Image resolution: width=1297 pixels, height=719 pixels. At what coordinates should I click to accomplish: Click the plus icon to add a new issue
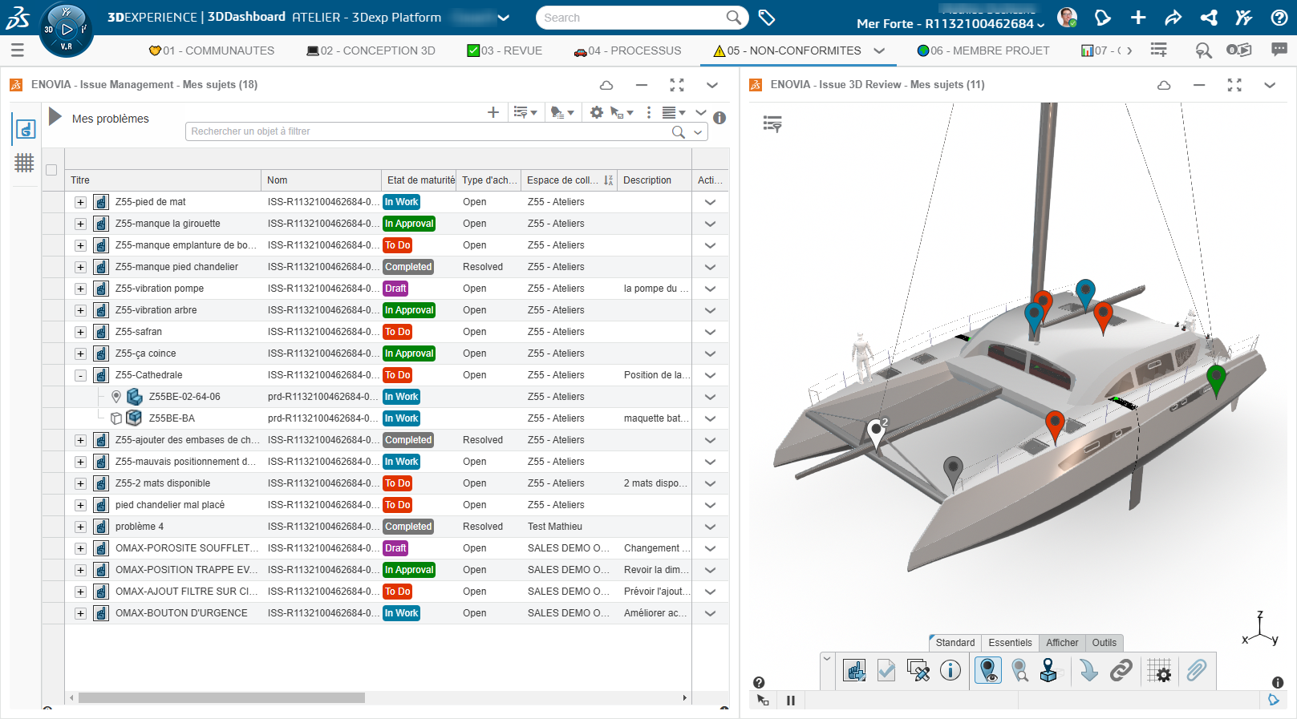tap(493, 113)
